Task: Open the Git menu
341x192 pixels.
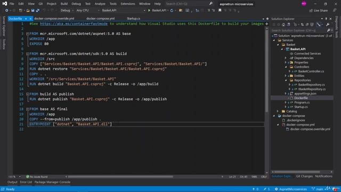Action: (40, 4)
